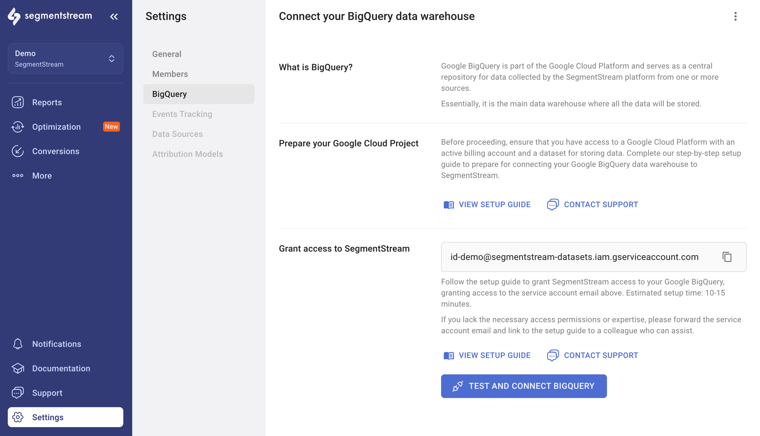Open the vertical three-dot options menu
Viewport: 760px width, 436px height.
click(735, 16)
